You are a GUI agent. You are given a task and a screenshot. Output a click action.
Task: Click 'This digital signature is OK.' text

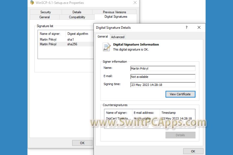(131, 49)
